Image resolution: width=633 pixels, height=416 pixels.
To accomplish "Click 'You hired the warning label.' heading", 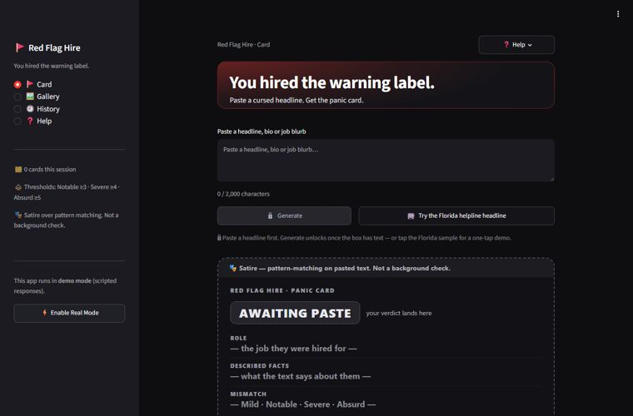I will point(331,82).
